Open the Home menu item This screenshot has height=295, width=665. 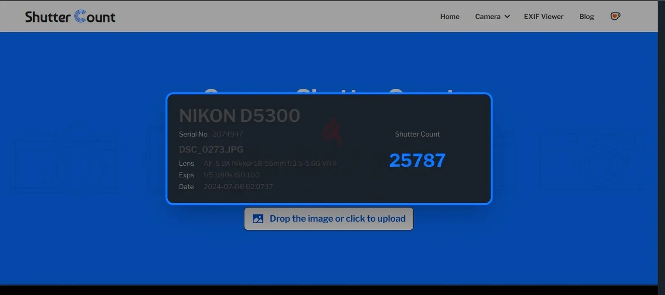click(x=450, y=17)
